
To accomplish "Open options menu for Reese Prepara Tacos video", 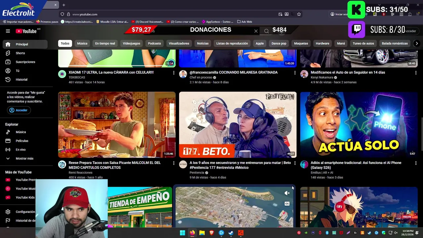I will click(x=174, y=163).
